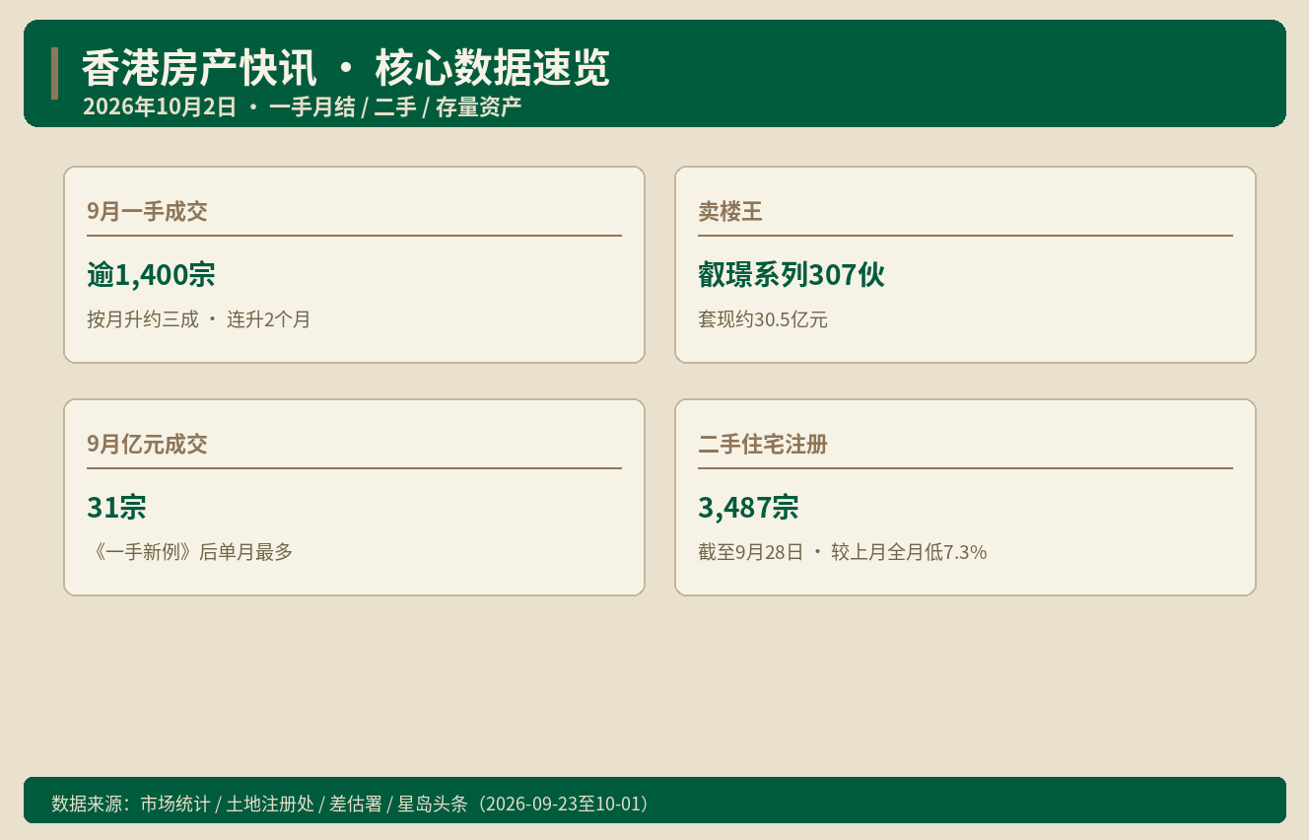Click the 数据来源 footer line
This screenshot has width=1309, height=840.
click(353, 804)
